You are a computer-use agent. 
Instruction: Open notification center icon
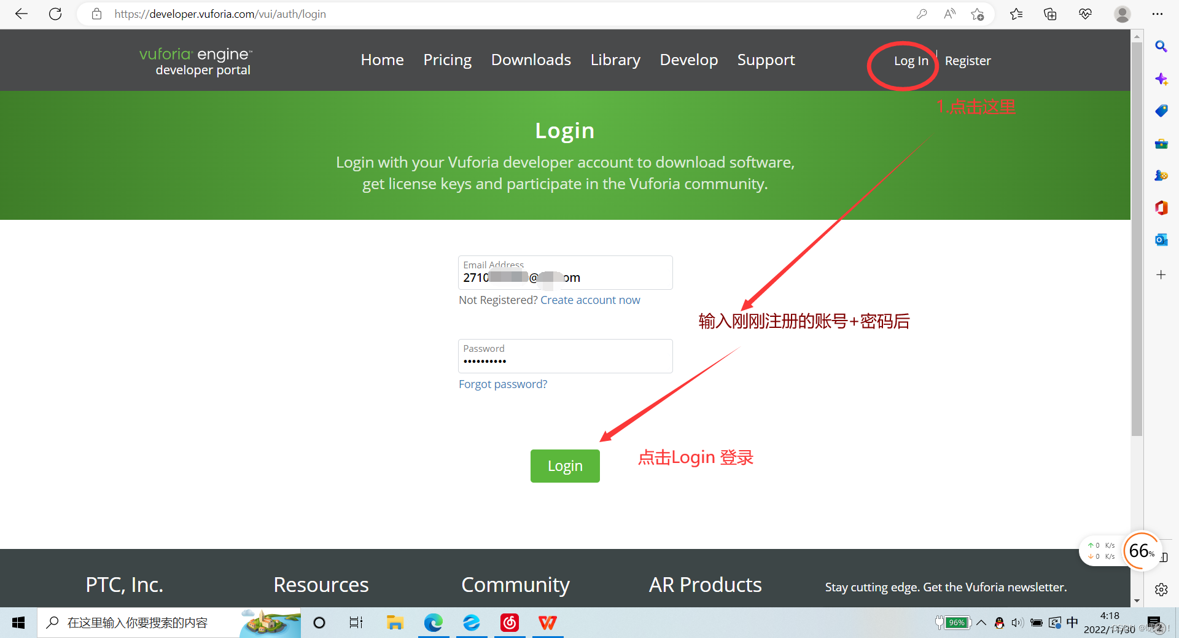click(x=1154, y=623)
